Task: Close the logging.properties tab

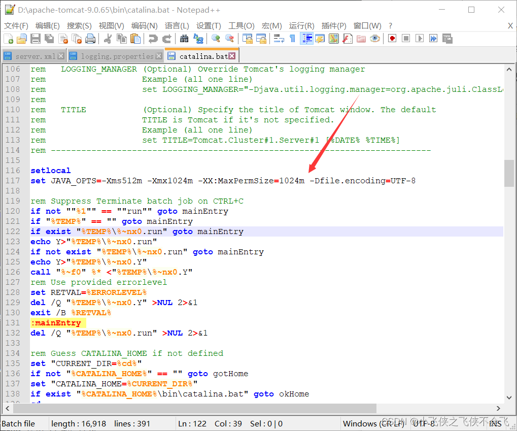Action: (159, 56)
